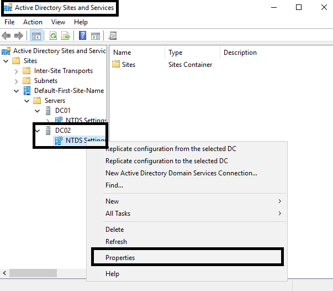
Task: Click the Export List toolbar icon
Action: 66,35
